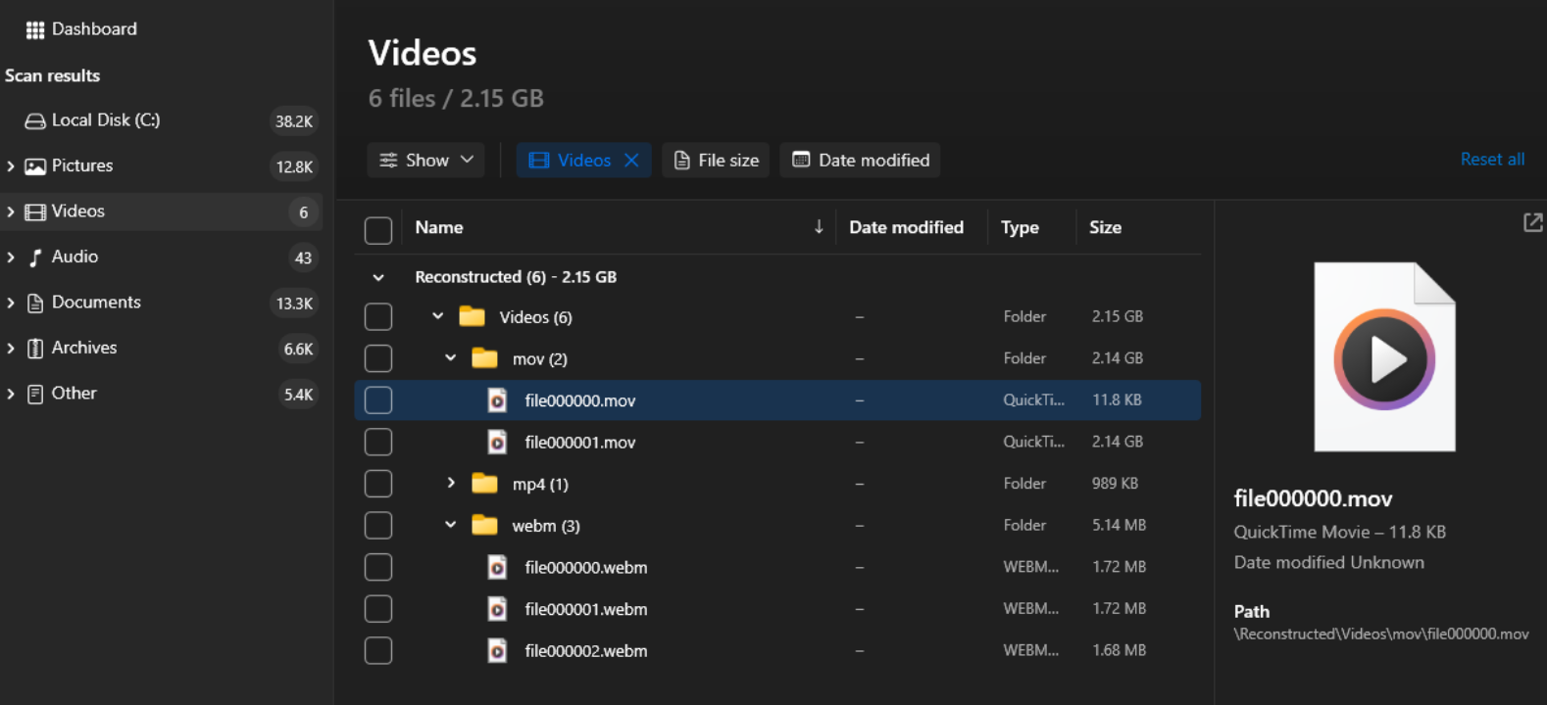1547x705 pixels.
Task: Click the Documents page icon
Action: click(35, 304)
